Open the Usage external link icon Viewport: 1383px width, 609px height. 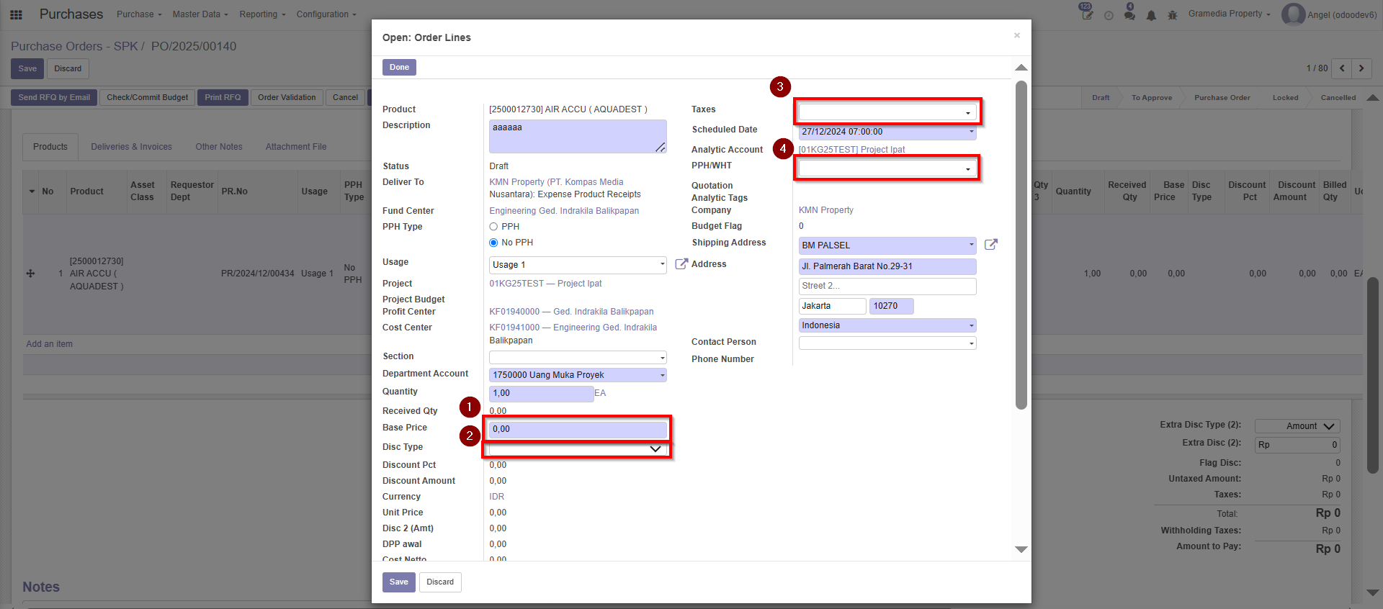tap(681, 264)
